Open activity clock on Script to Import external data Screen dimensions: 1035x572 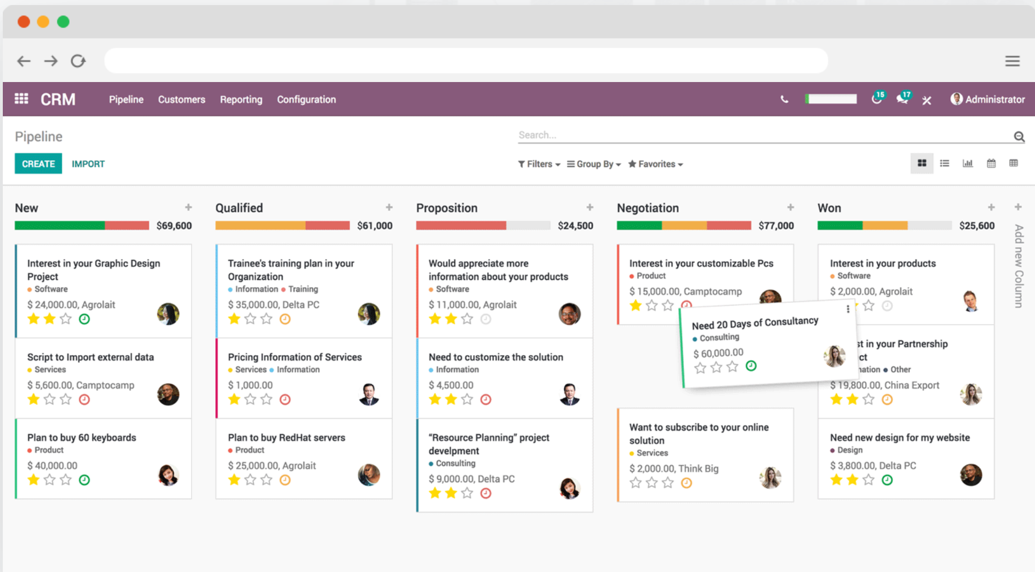coord(84,400)
